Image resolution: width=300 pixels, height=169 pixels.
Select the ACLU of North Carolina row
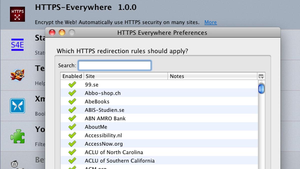tap(114, 152)
